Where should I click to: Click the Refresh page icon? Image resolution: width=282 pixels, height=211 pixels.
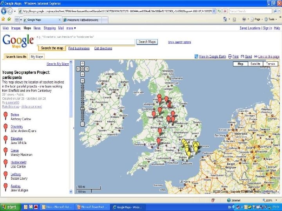(219, 11)
